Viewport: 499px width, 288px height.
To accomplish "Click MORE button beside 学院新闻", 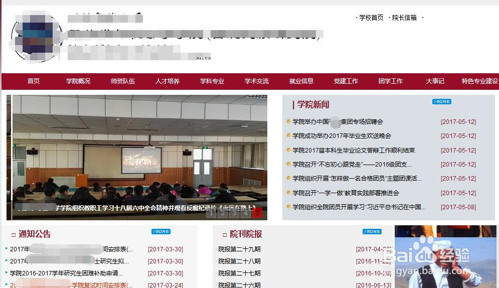I will [442, 101].
